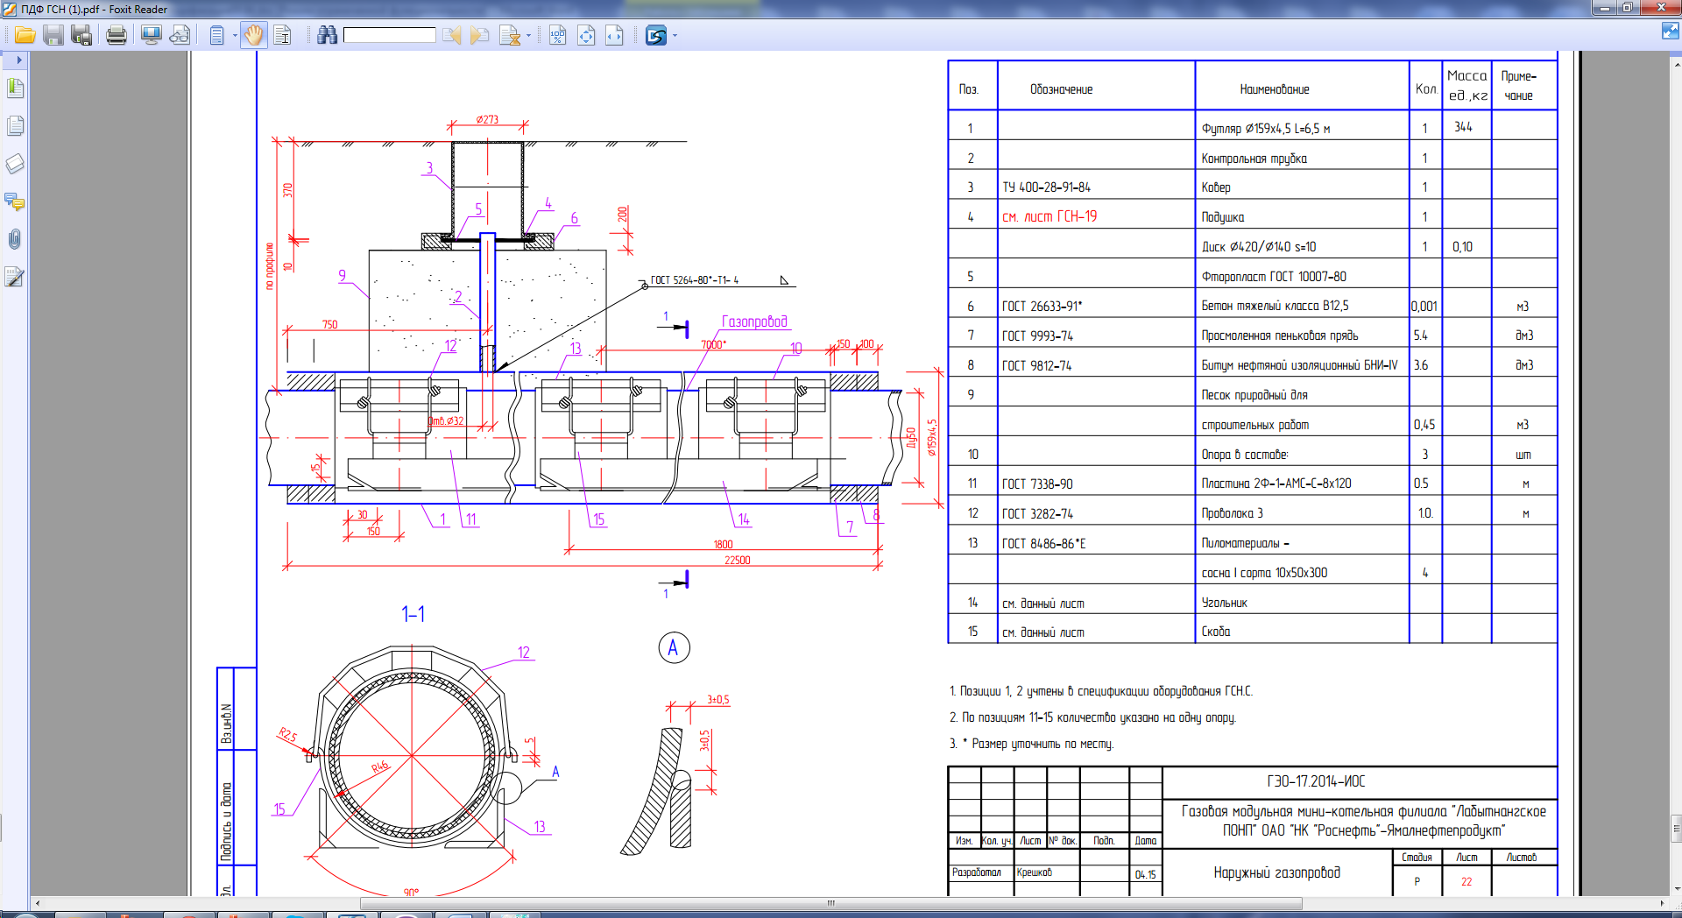The image size is (1682, 918).
Task: Expand the left navigation panel arrow
Action: [18, 60]
